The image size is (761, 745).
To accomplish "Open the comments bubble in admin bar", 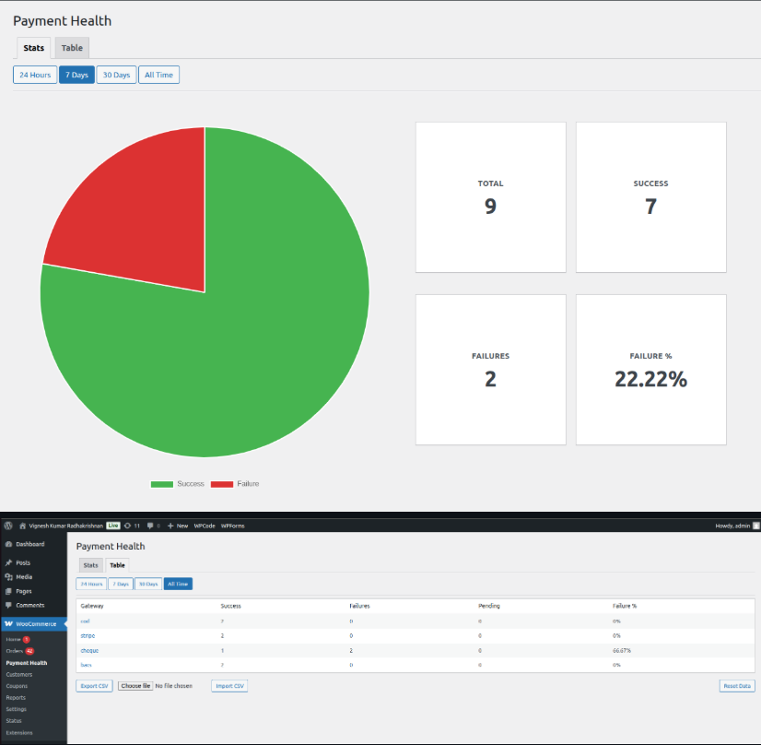I will (150, 526).
